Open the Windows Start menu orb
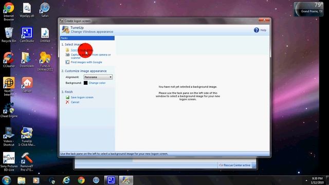Image resolution: width=329 pixels, height=185 pixels. pos(7,180)
